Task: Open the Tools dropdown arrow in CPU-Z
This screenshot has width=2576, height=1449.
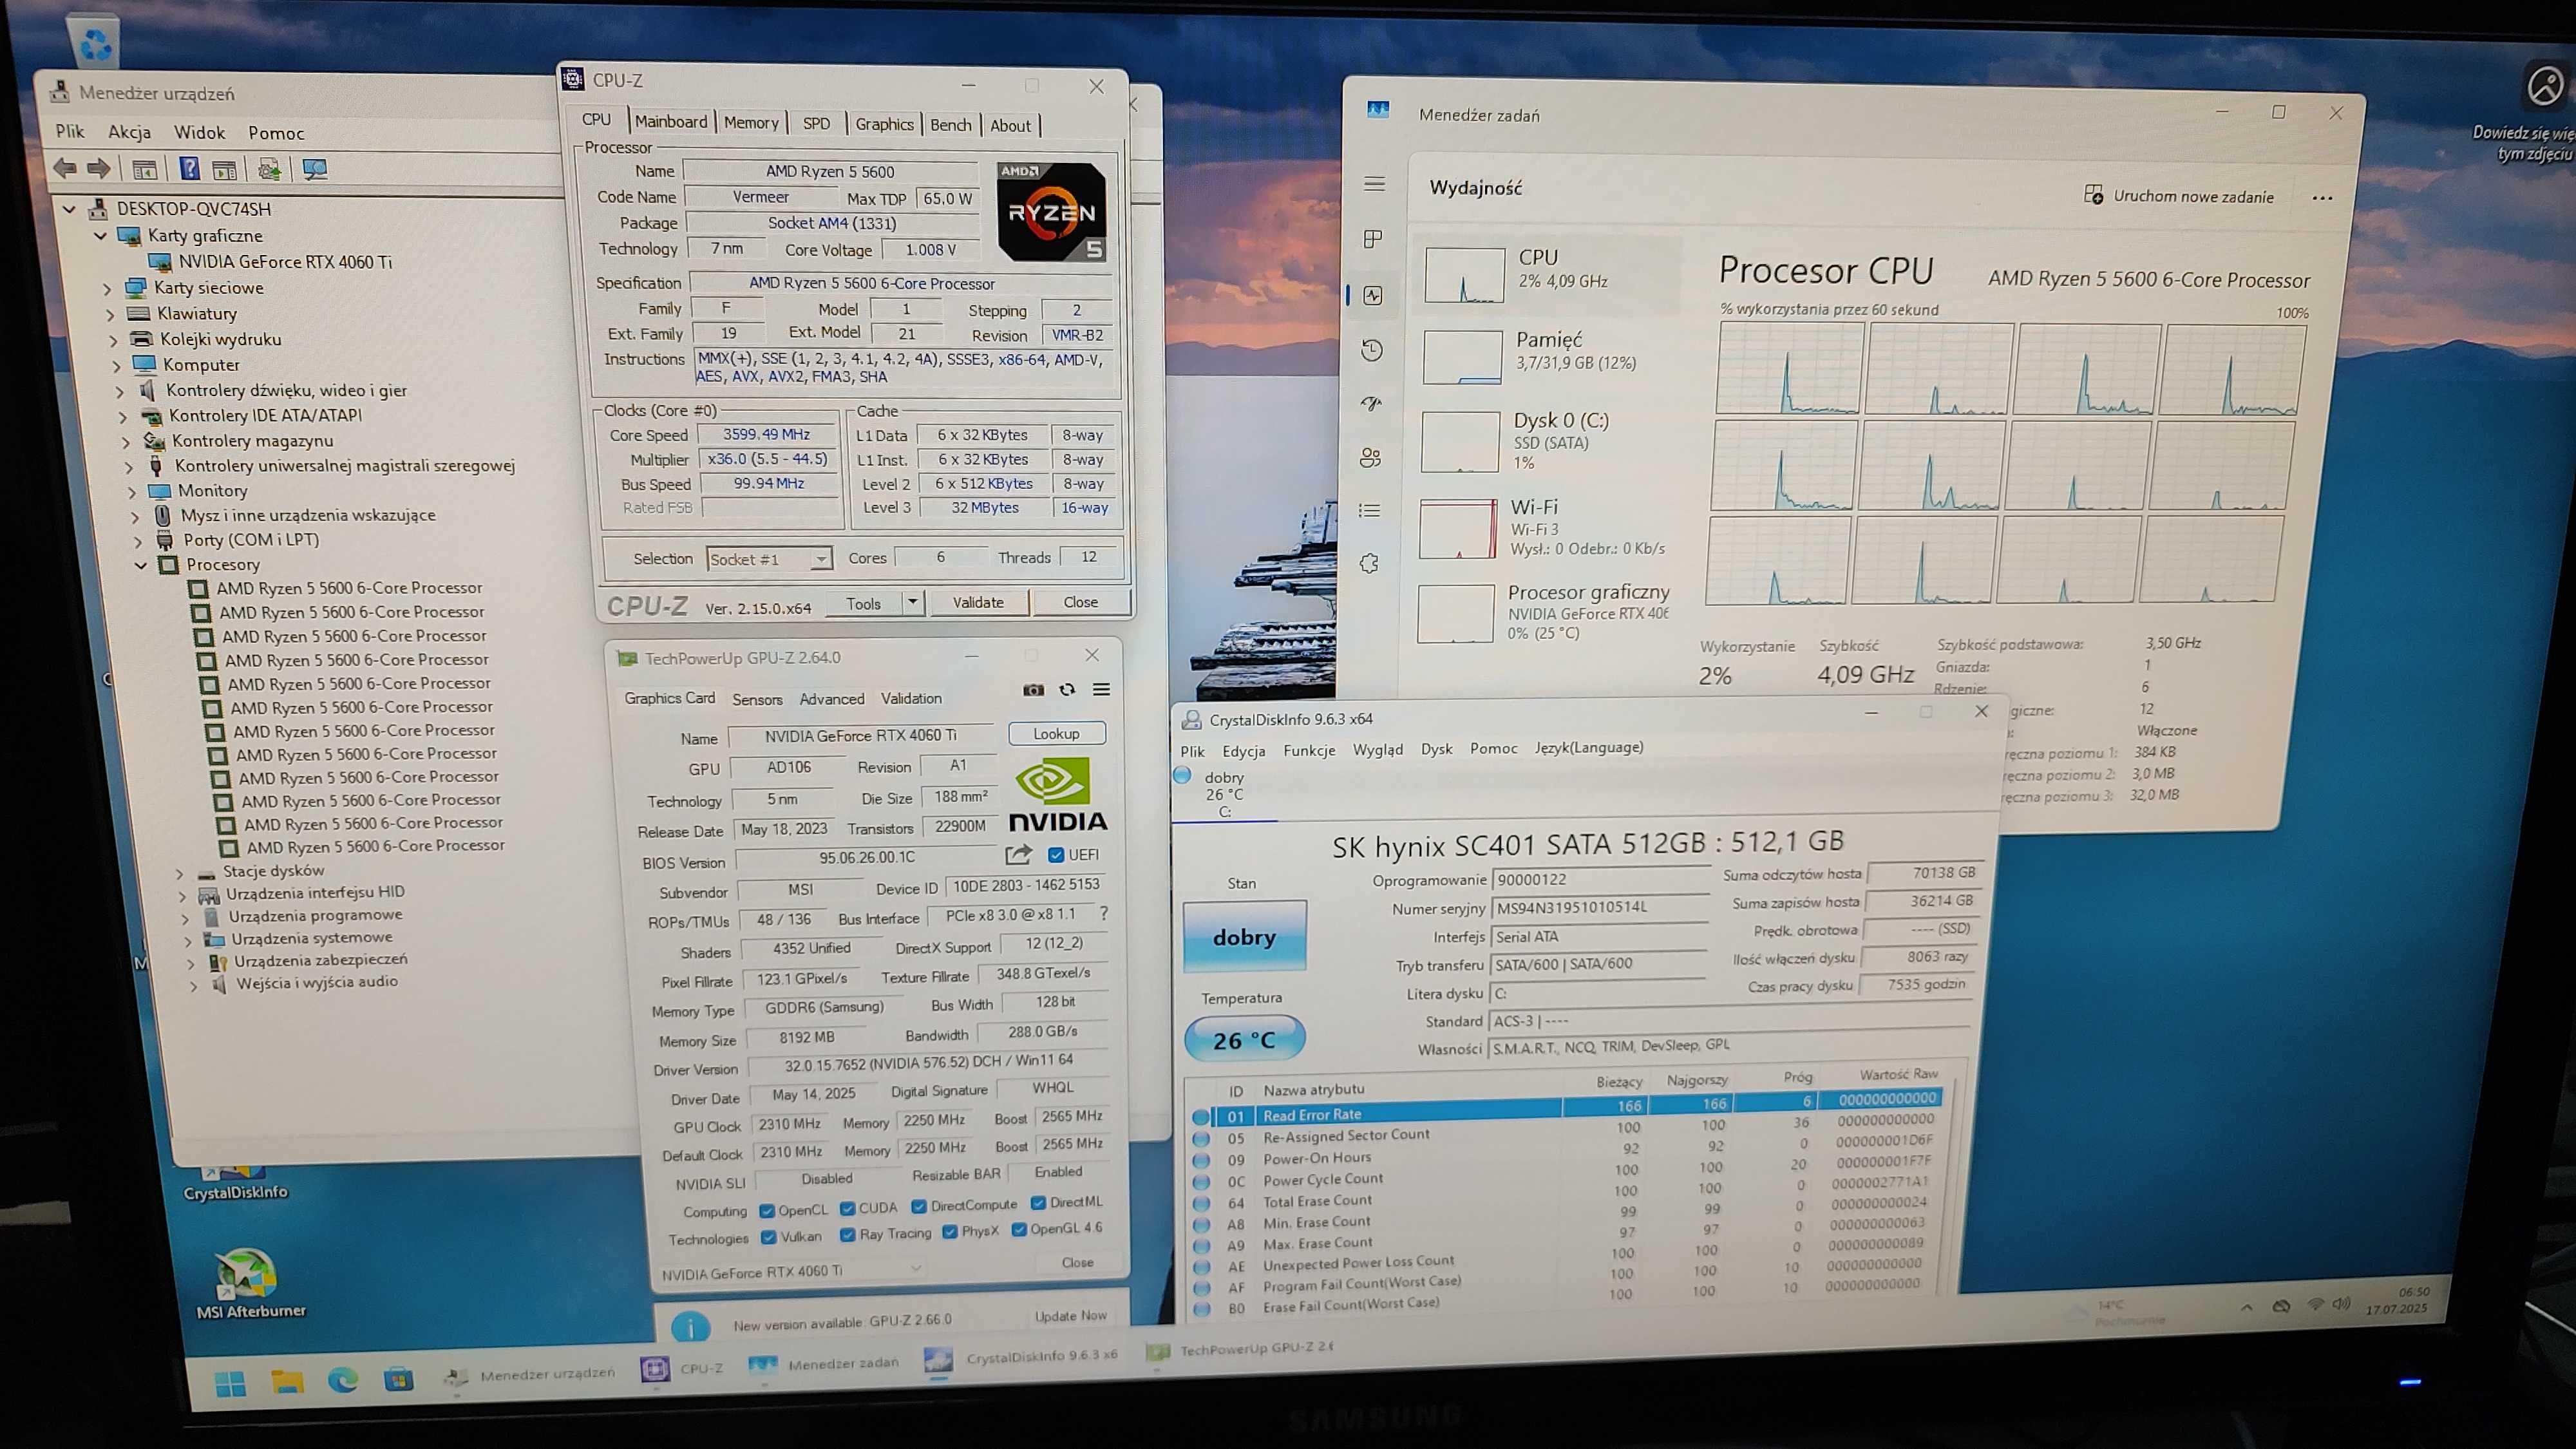Action: point(912,602)
